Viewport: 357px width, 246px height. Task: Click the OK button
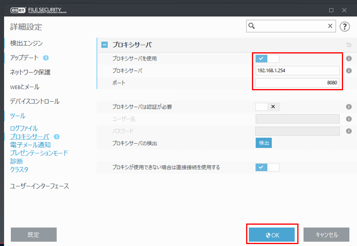(272, 235)
